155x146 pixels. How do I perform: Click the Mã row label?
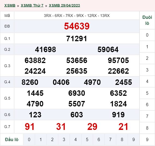click(x=7, y=16)
